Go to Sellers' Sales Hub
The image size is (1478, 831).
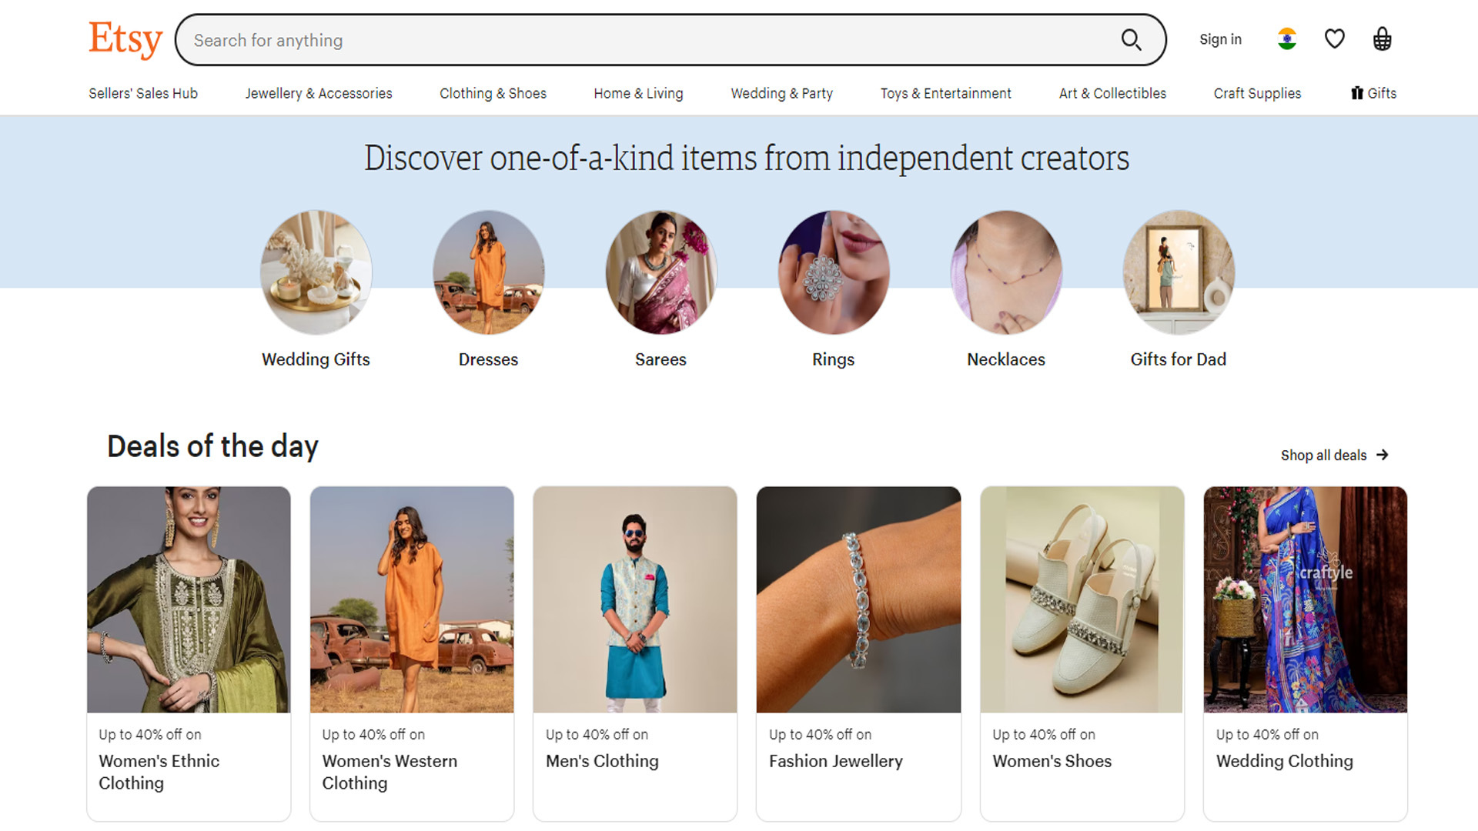143,93
